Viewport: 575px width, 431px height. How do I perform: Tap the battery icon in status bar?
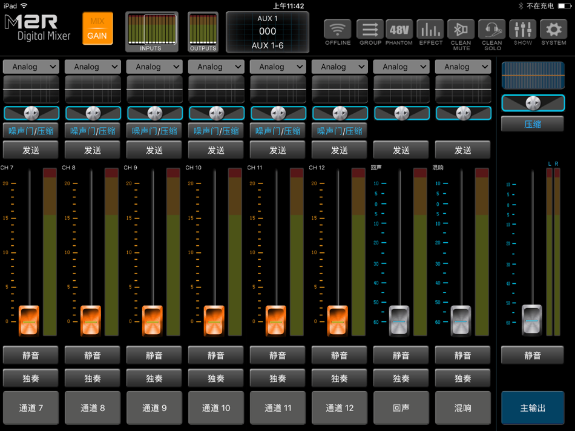click(564, 6)
